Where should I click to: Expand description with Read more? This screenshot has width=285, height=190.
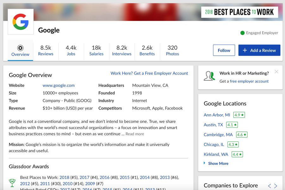(135, 134)
